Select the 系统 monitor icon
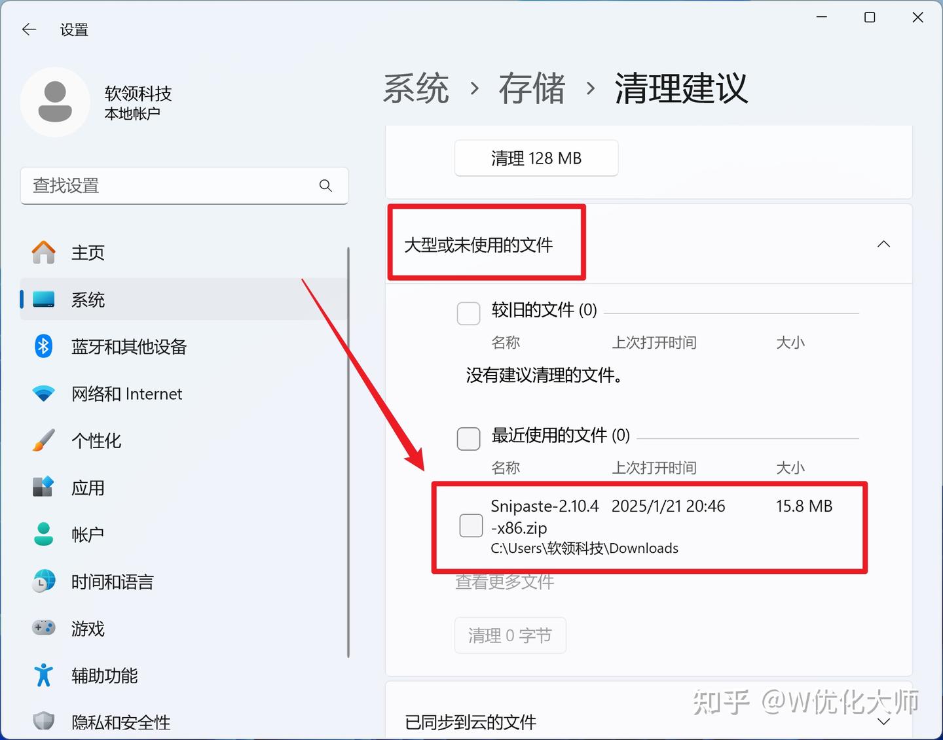 (x=44, y=300)
